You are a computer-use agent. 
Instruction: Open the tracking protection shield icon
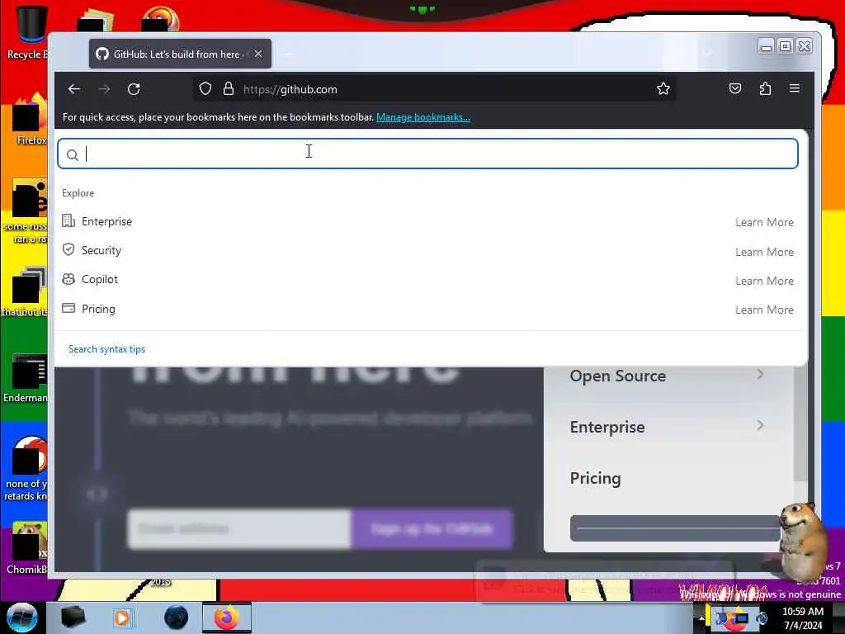click(205, 89)
